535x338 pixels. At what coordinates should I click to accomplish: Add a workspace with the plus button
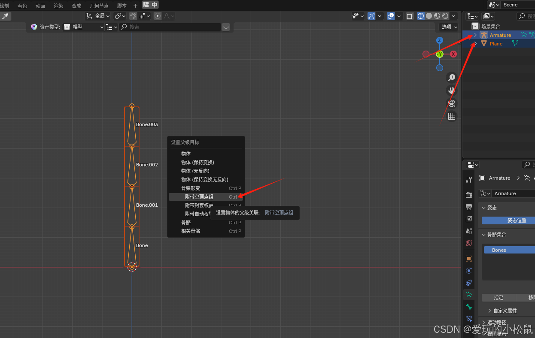(x=136, y=6)
